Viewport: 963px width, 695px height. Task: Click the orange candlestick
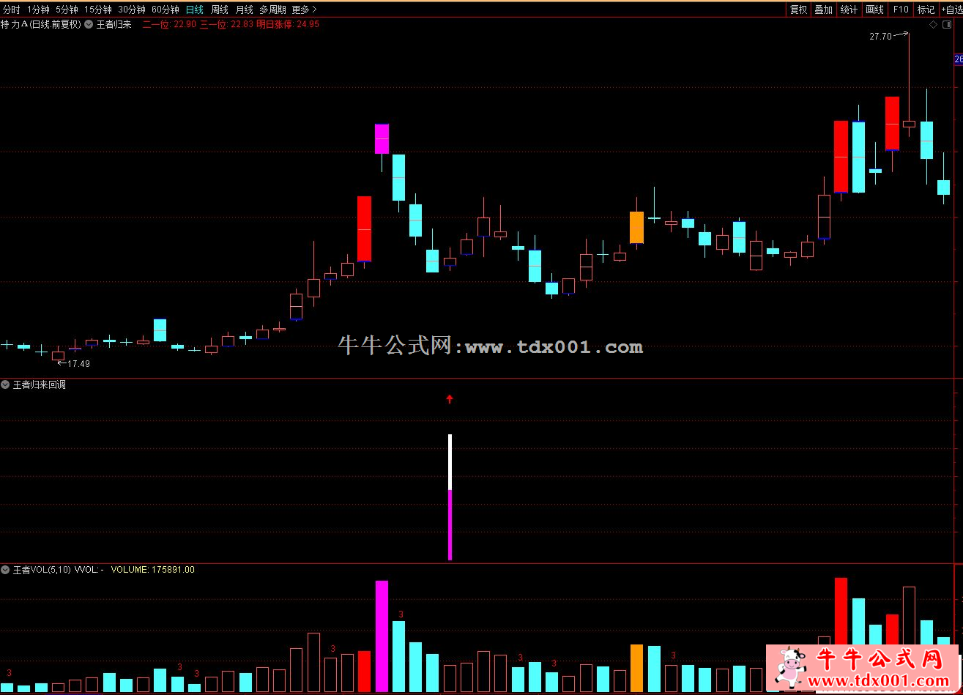tap(636, 228)
